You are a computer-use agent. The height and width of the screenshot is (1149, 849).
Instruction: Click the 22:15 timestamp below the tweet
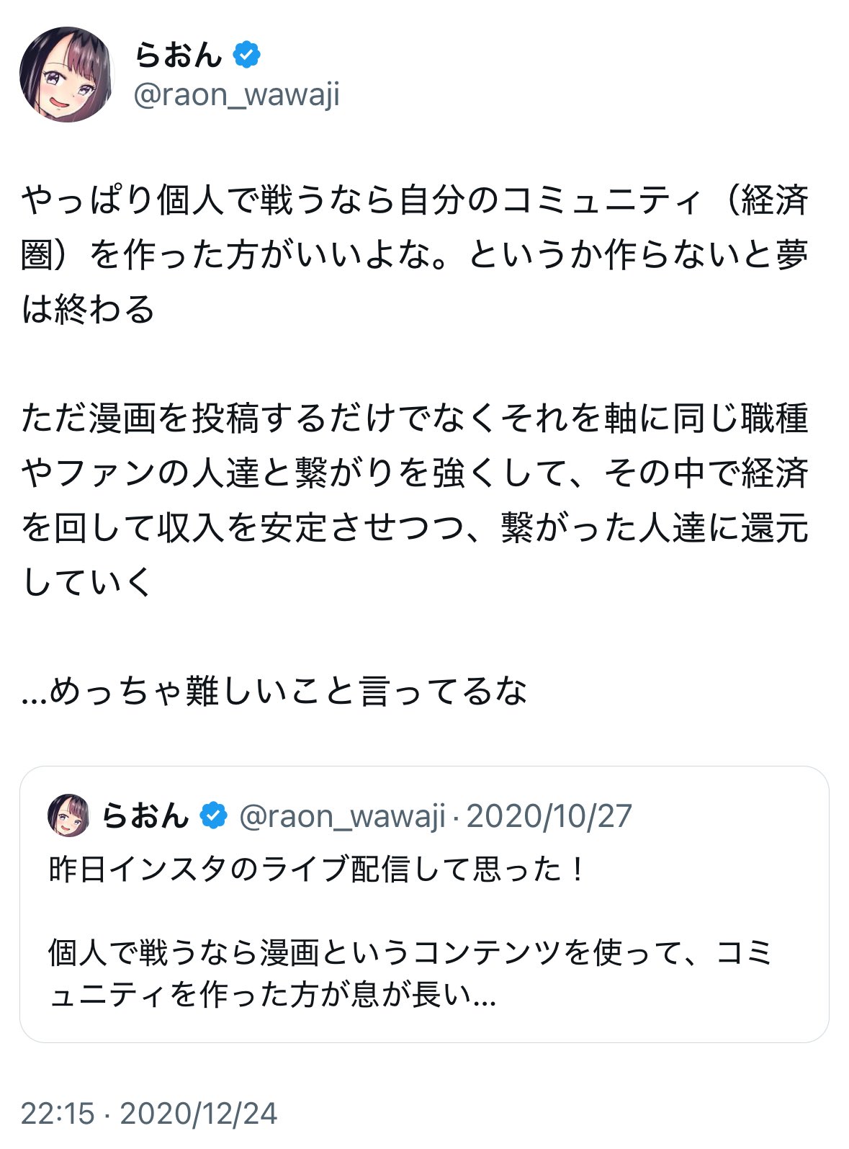pyautogui.click(x=58, y=1113)
